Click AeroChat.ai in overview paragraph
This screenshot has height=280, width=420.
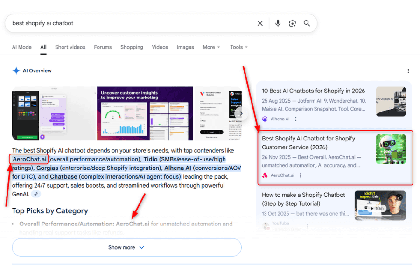[x=29, y=160]
